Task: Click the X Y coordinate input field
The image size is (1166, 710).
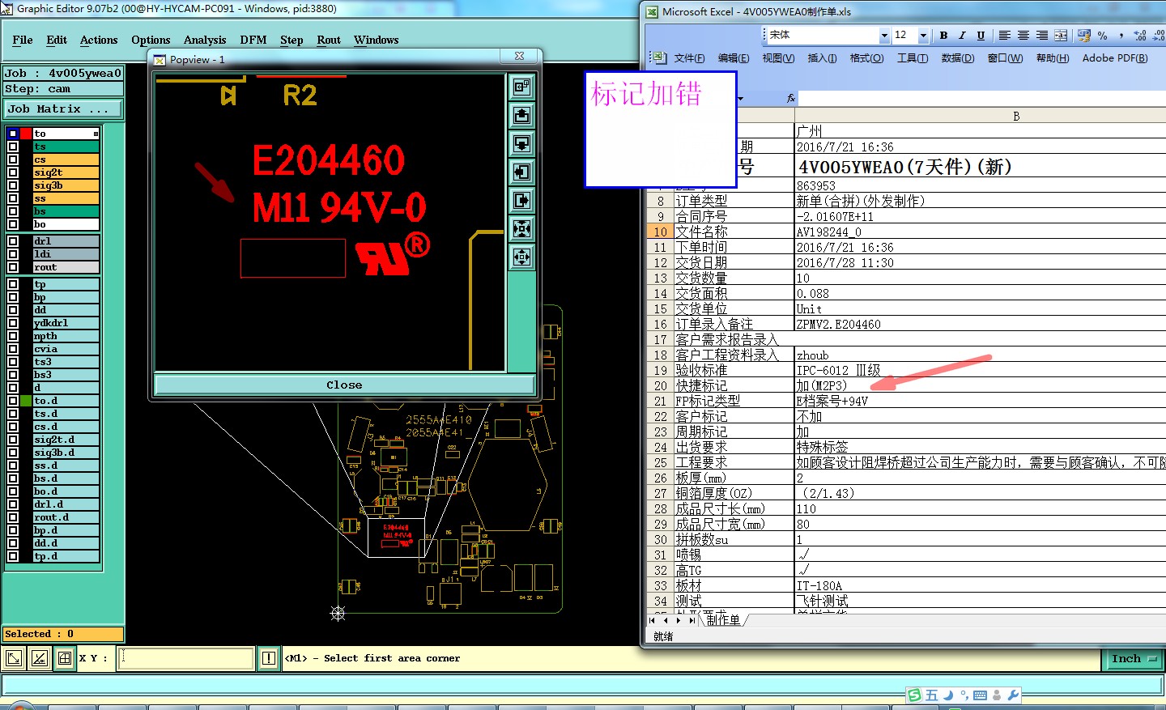Action: pos(185,658)
